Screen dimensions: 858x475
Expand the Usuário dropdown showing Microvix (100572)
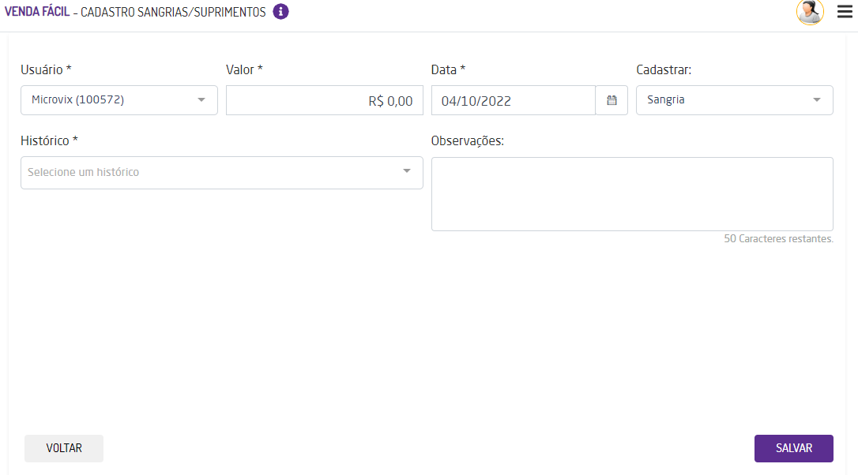pyautogui.click(x=119, y=100)
